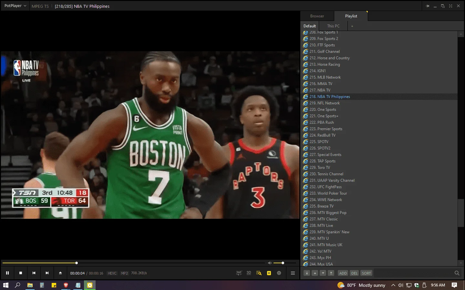This screenshot has height=290, width=465.
Task: Move the selected item to the top of the playlist
Action: [307, 273]
